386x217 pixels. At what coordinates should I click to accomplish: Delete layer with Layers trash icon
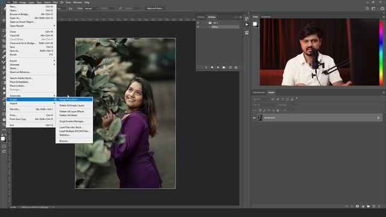[x=379, y=206]
